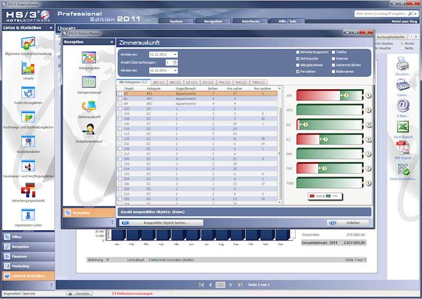This screenshot has height=299, width=422.
Task: Click the Drucken printer icon
Action: 402,63
